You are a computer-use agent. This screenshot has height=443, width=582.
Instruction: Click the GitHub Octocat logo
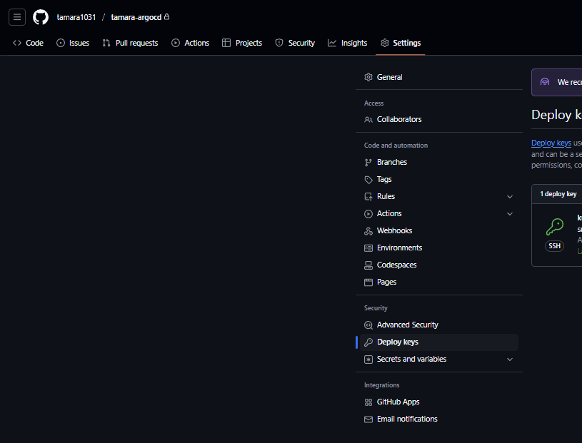click(x=41, y=17)
